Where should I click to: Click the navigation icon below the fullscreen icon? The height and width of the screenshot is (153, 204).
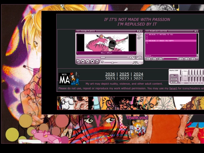point(139,38)
